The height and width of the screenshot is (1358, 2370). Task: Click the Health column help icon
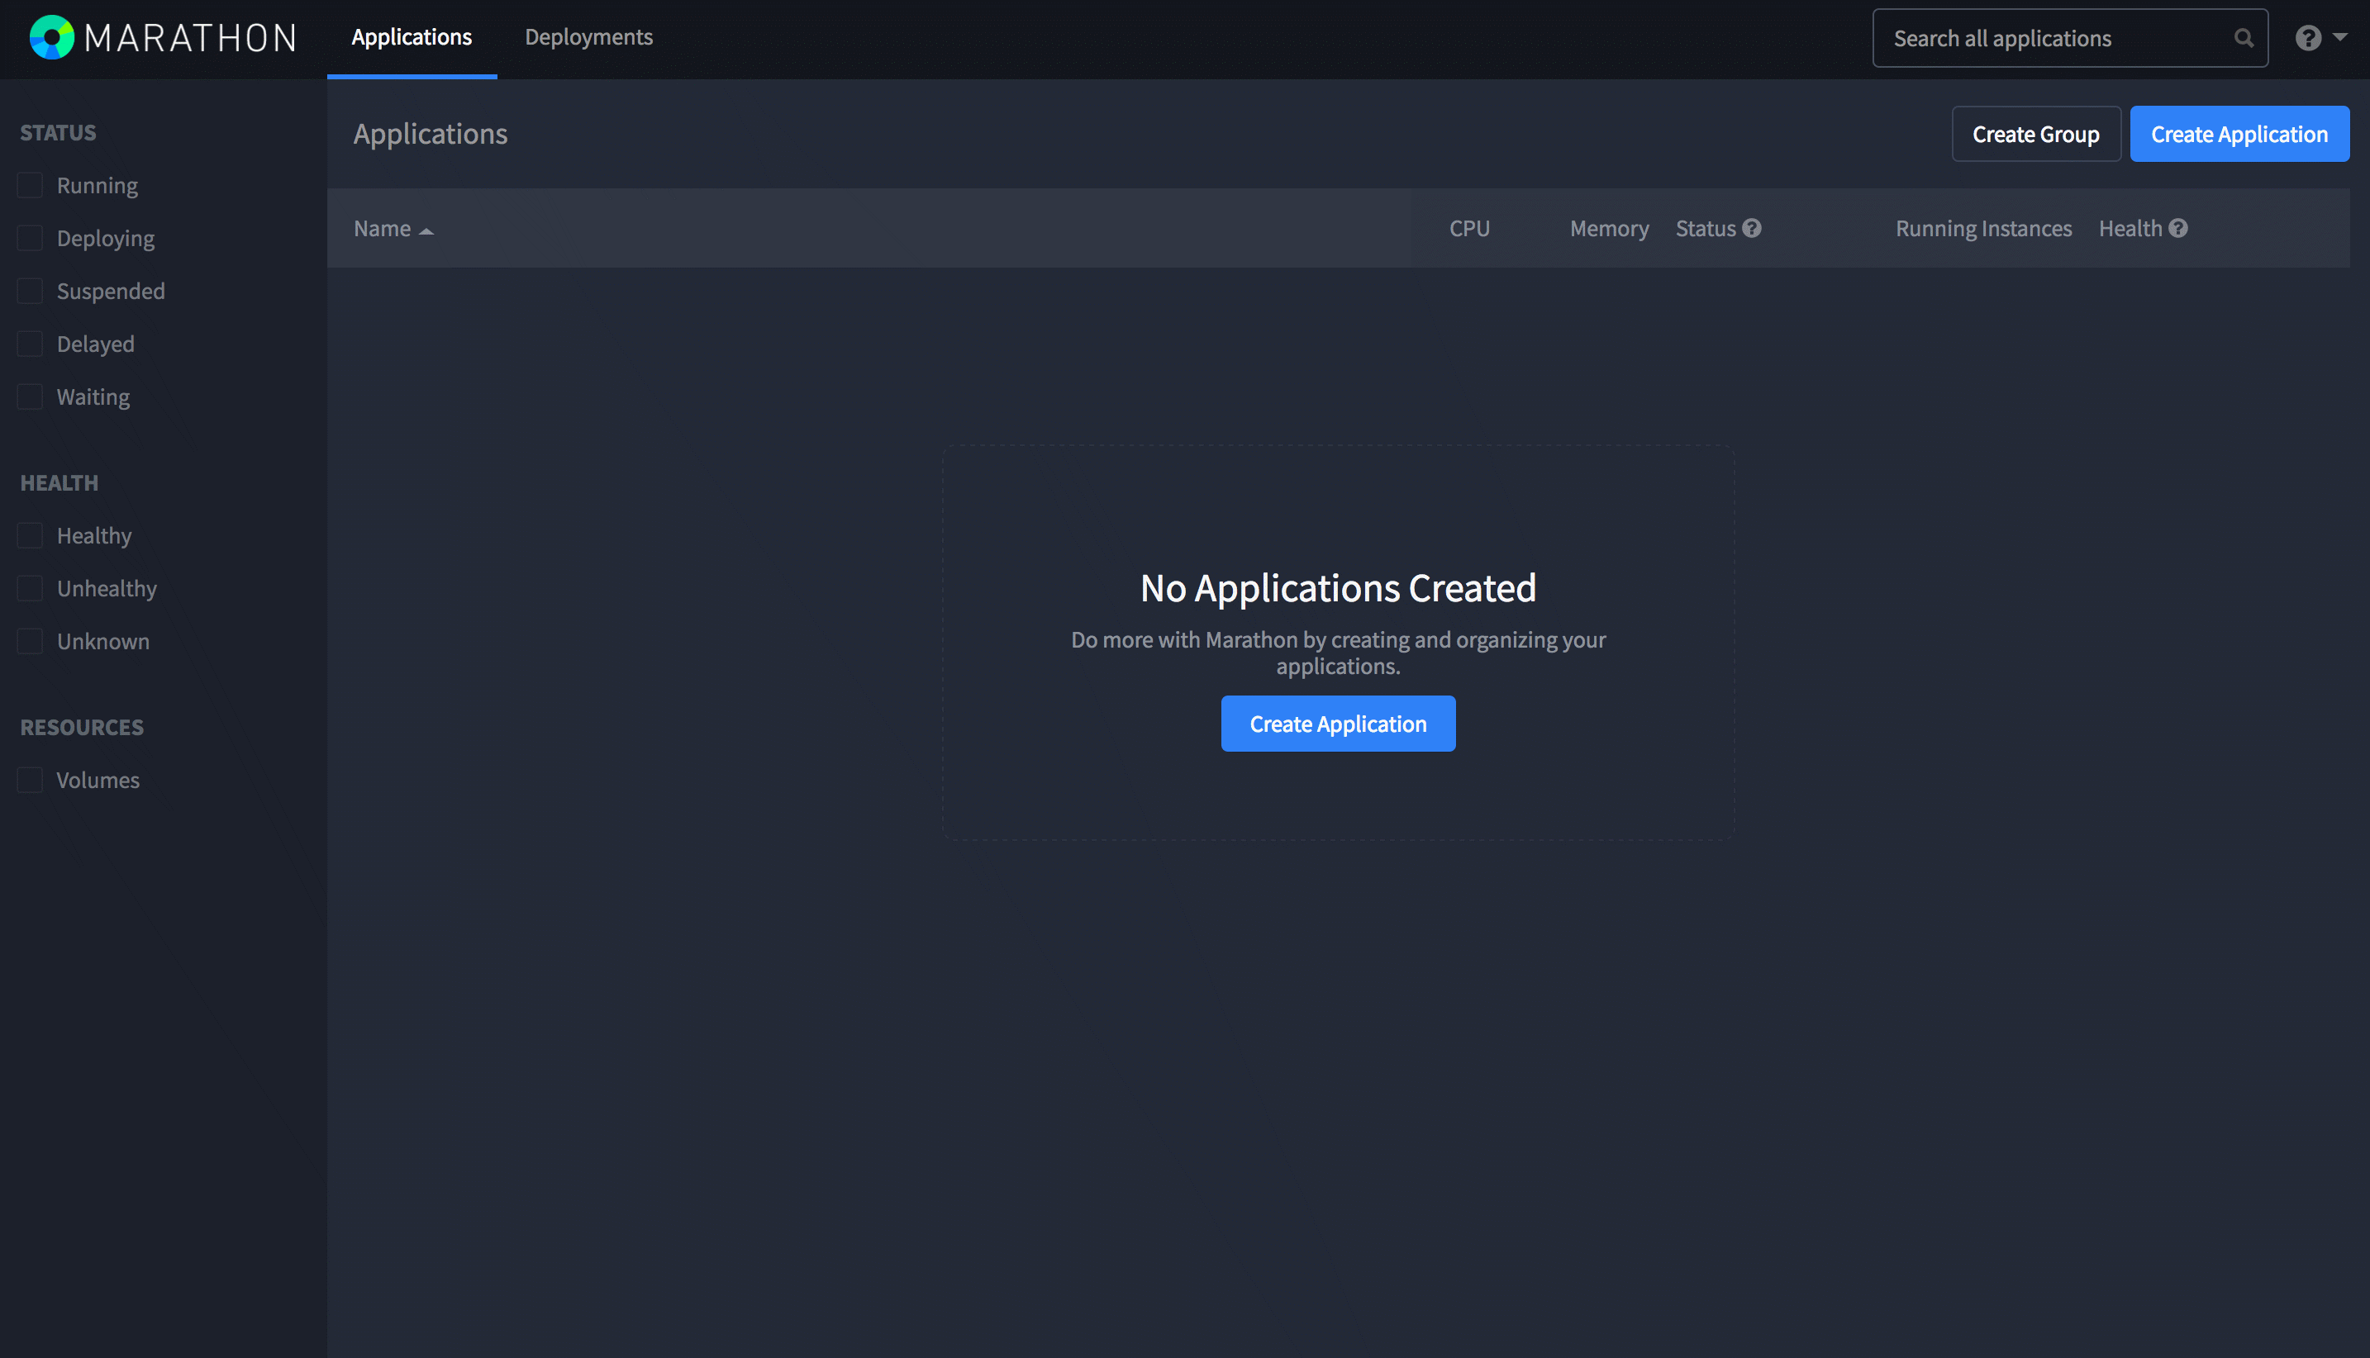coord(2177,229)
